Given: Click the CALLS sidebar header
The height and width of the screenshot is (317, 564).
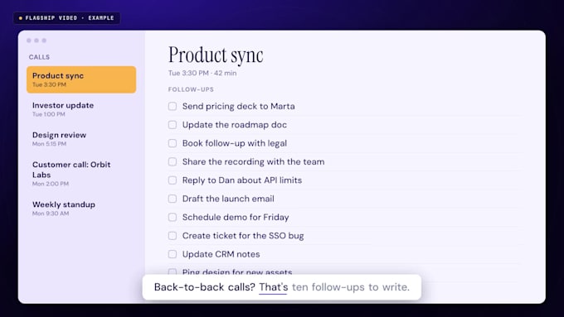Looking at the screenshot, I should (39, 57).
